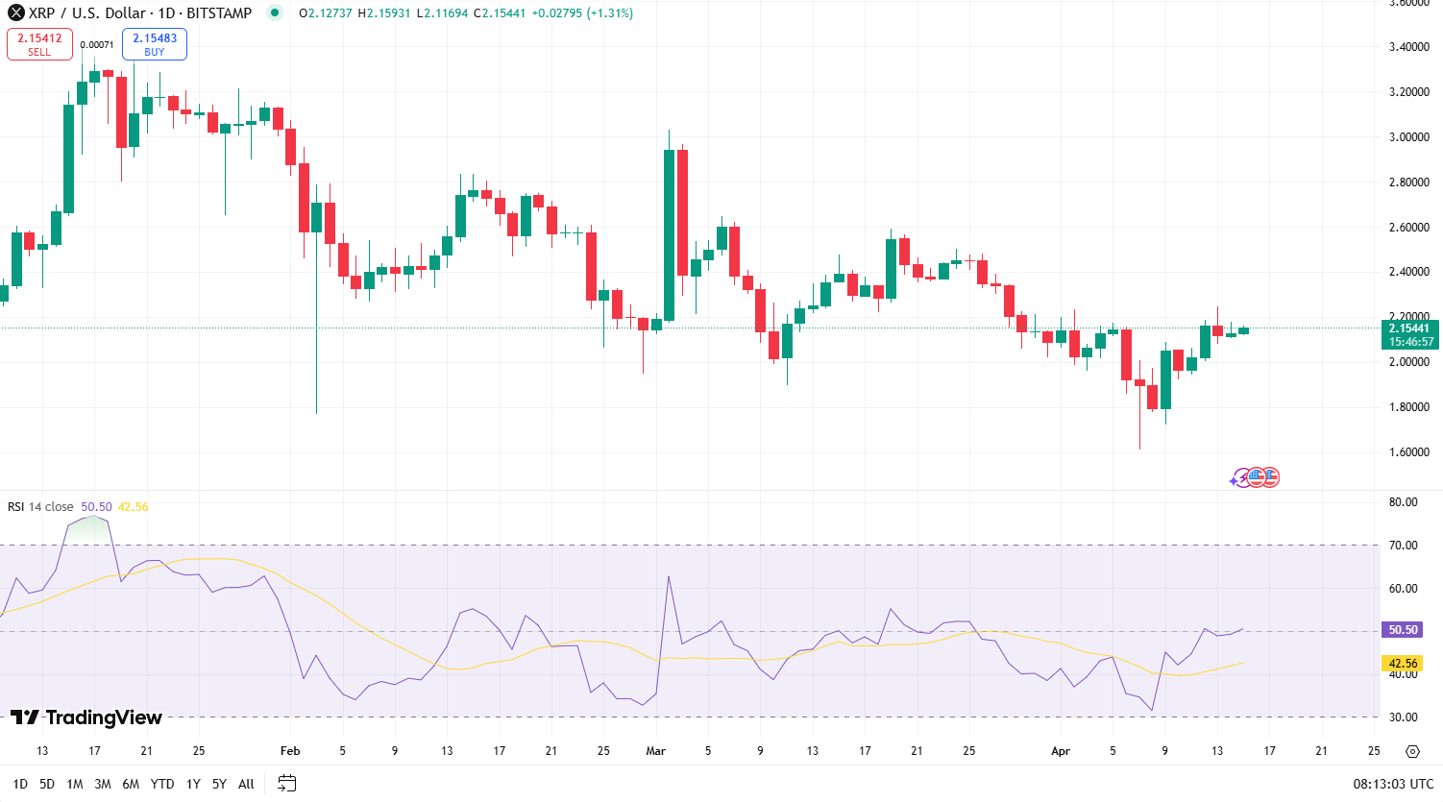Open the go-to-date calendar icon
The image size is (1443, 802).
[286, 784]
